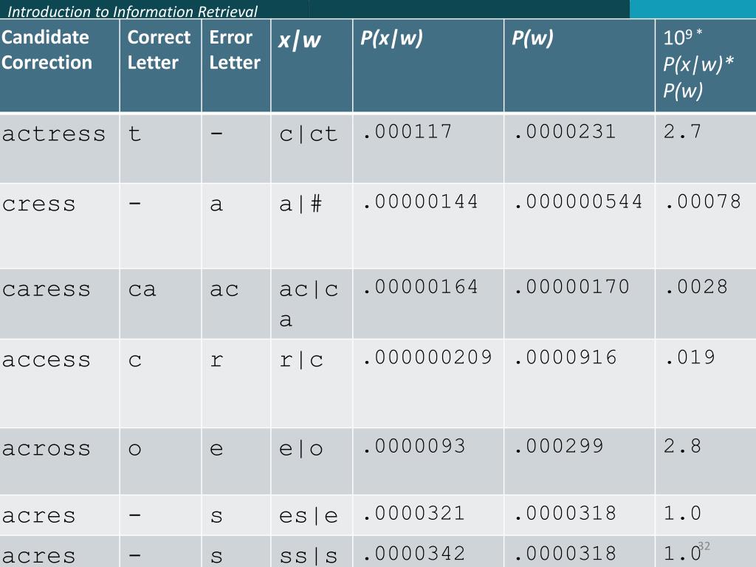Select 'acres' in the es|e row

[38, 516]
